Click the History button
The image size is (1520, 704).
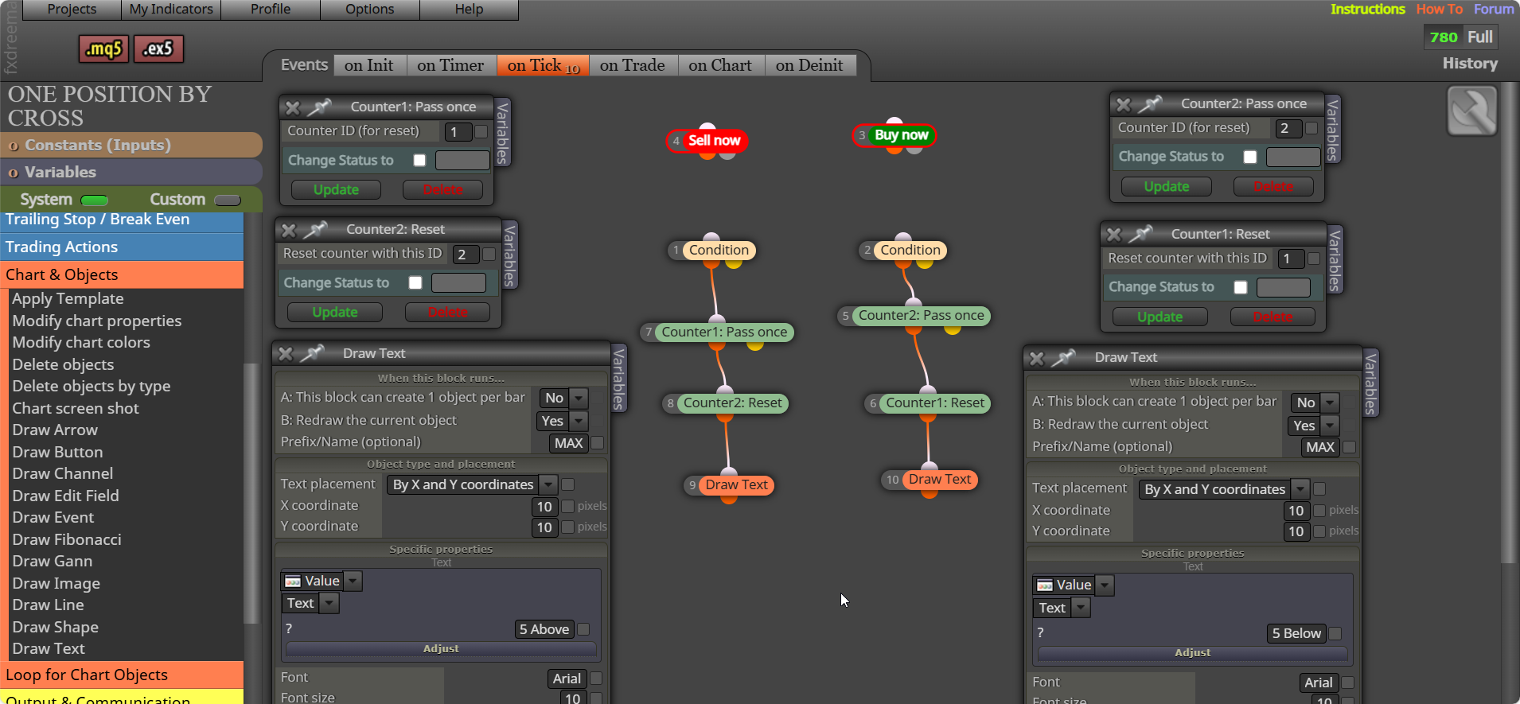click(1470, 64)
